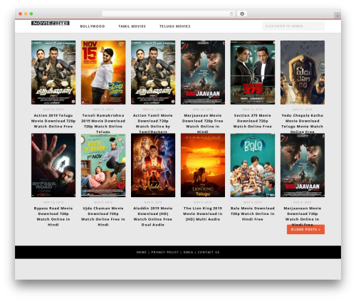Open the Telugu Movies menu item

click(175, 26)
